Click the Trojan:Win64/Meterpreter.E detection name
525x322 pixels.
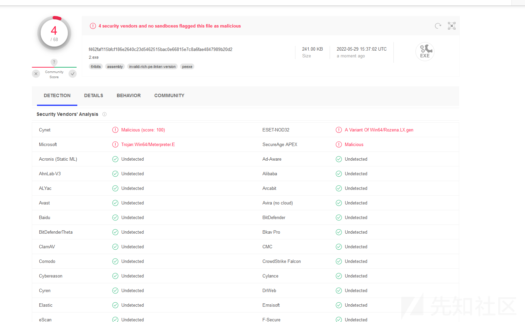148,144
